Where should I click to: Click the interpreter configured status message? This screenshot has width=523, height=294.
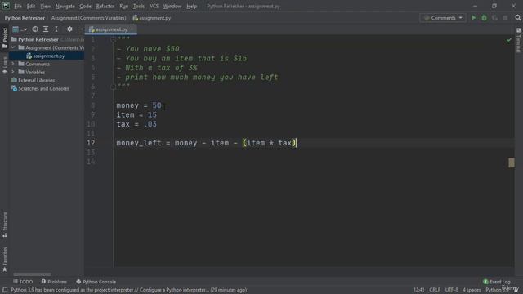[129, 290]
